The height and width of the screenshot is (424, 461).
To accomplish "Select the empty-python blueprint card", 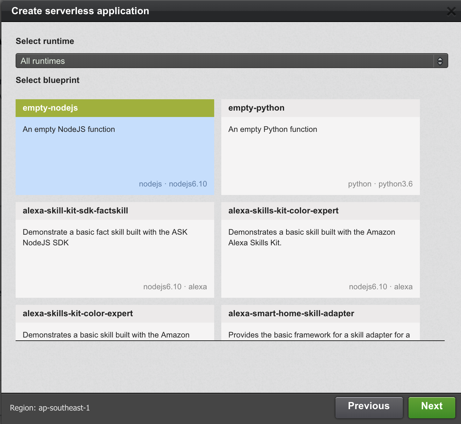I will [321, 147].
